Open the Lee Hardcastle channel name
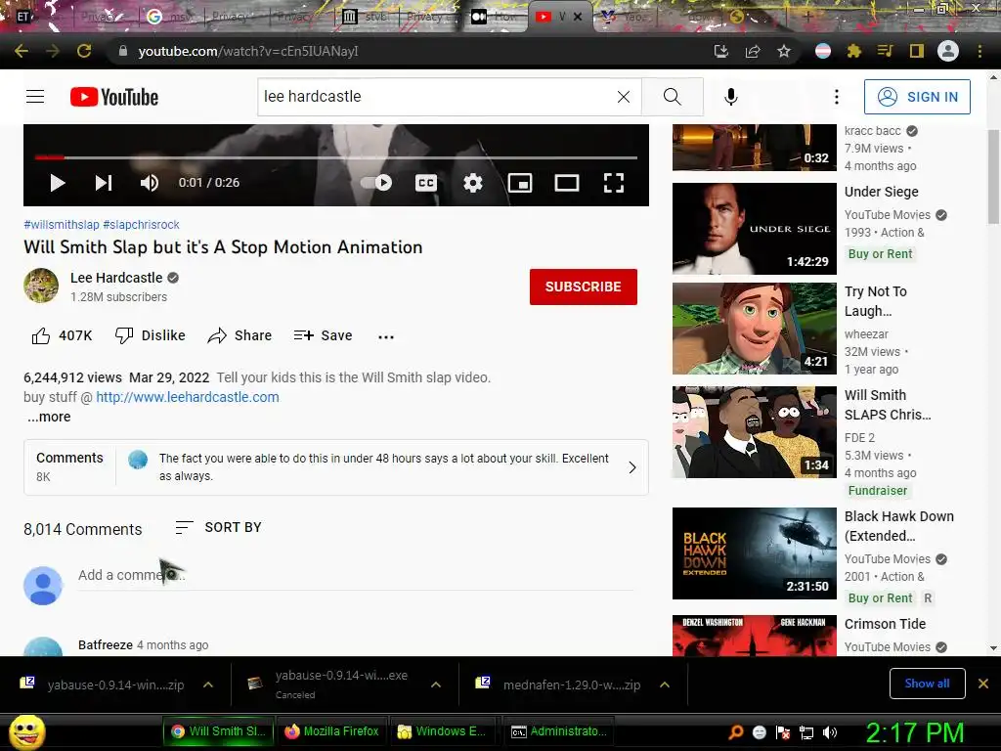The width and height of the screenshot is (1001, 751). point(116,278)
